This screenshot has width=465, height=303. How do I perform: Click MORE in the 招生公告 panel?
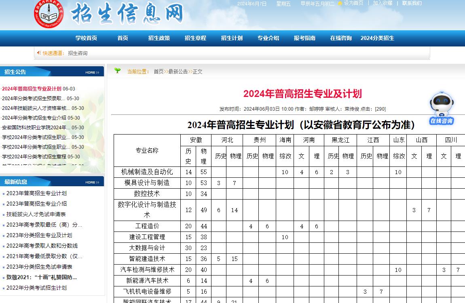(92, 72)
